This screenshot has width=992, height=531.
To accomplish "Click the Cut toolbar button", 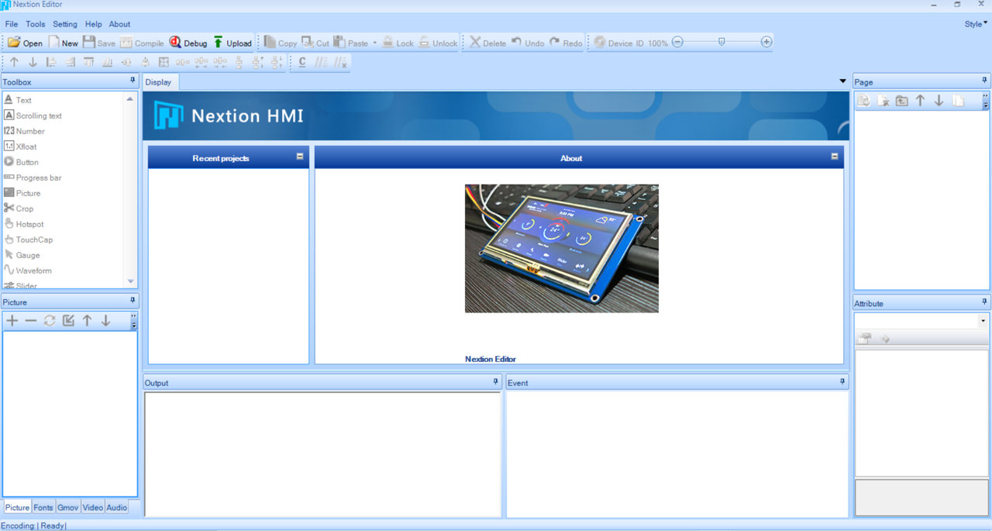I will [x=315, y=43].
